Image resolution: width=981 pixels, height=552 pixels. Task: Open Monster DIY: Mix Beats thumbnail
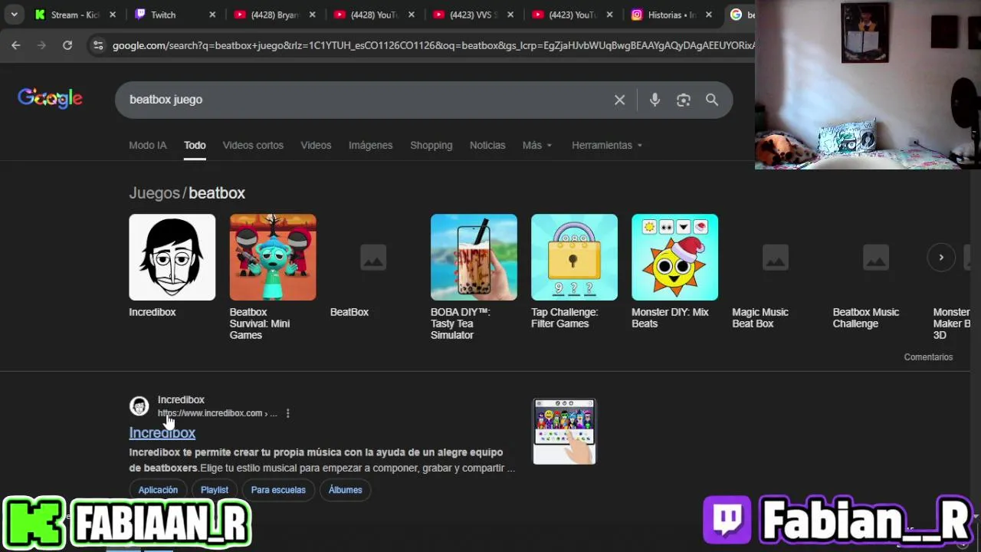pyautogui.click(x=674, y=257)
